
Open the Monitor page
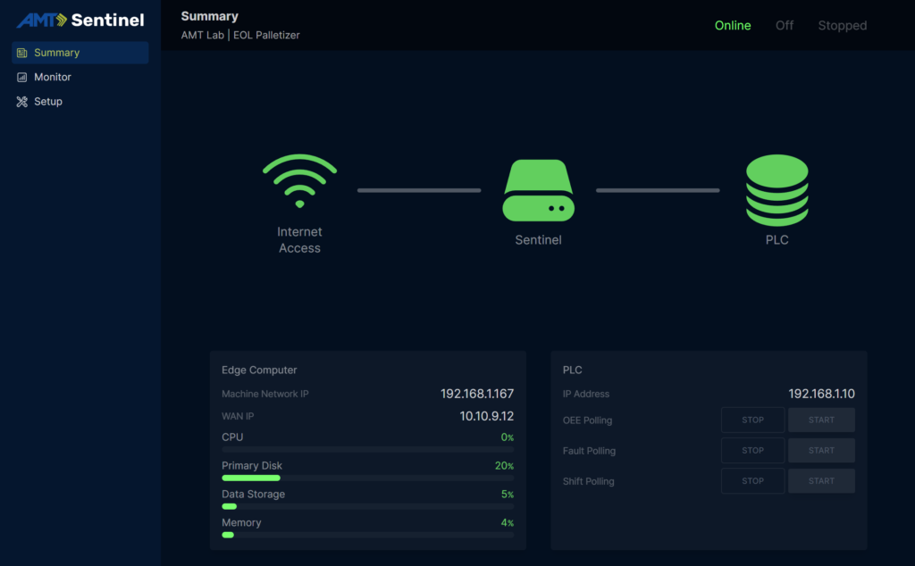tap(52, 78)
